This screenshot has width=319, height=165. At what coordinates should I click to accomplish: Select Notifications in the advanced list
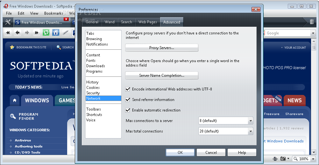tap(103, 44)
